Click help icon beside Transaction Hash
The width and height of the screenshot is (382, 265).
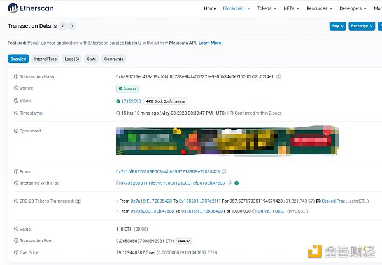click(14, 76)
